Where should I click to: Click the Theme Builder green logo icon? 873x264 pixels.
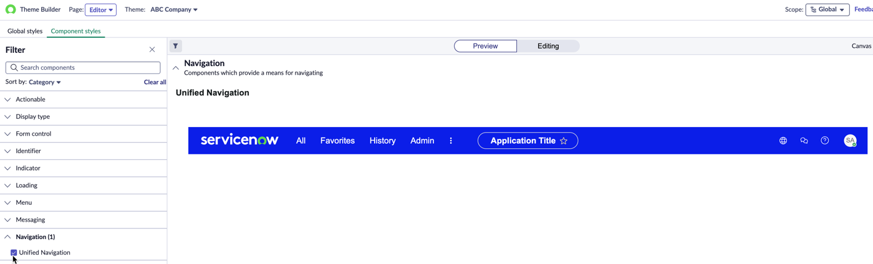[x=11, y=9]
